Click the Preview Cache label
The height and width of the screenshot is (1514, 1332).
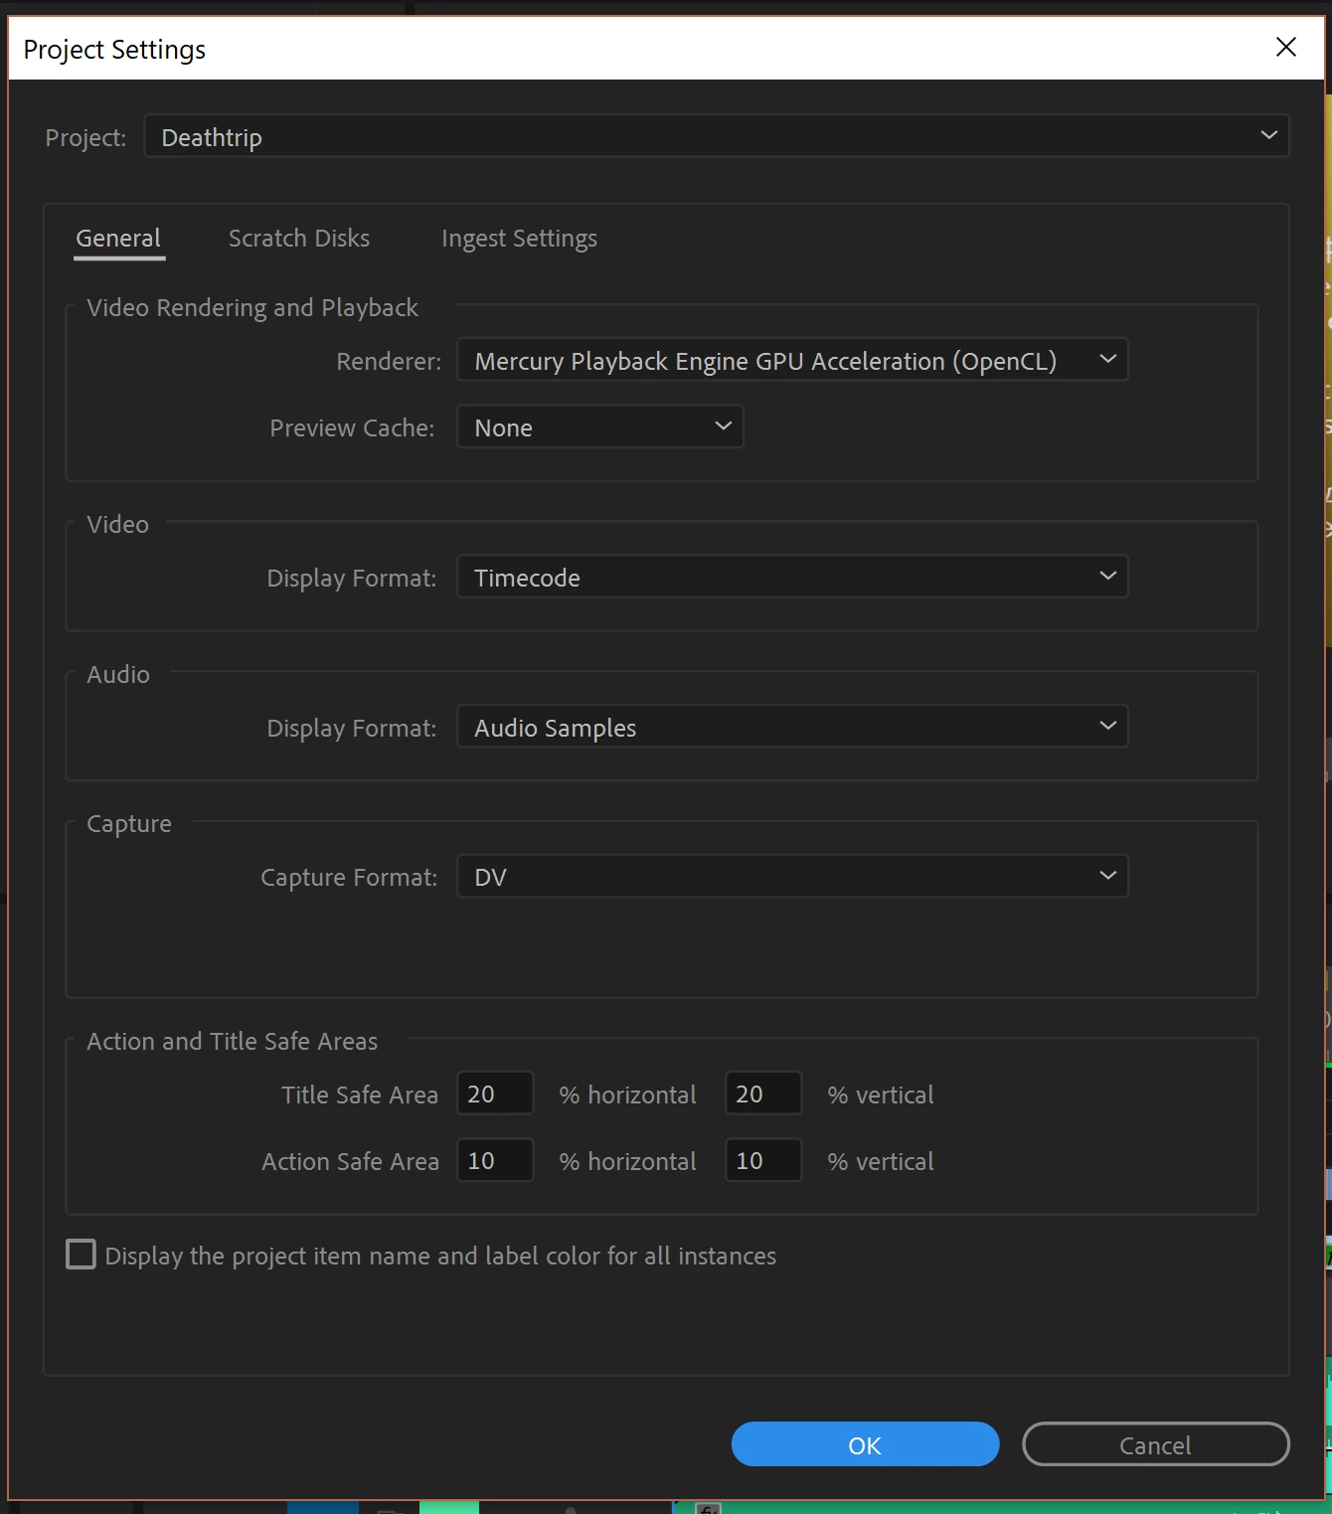tap(352, 427)
